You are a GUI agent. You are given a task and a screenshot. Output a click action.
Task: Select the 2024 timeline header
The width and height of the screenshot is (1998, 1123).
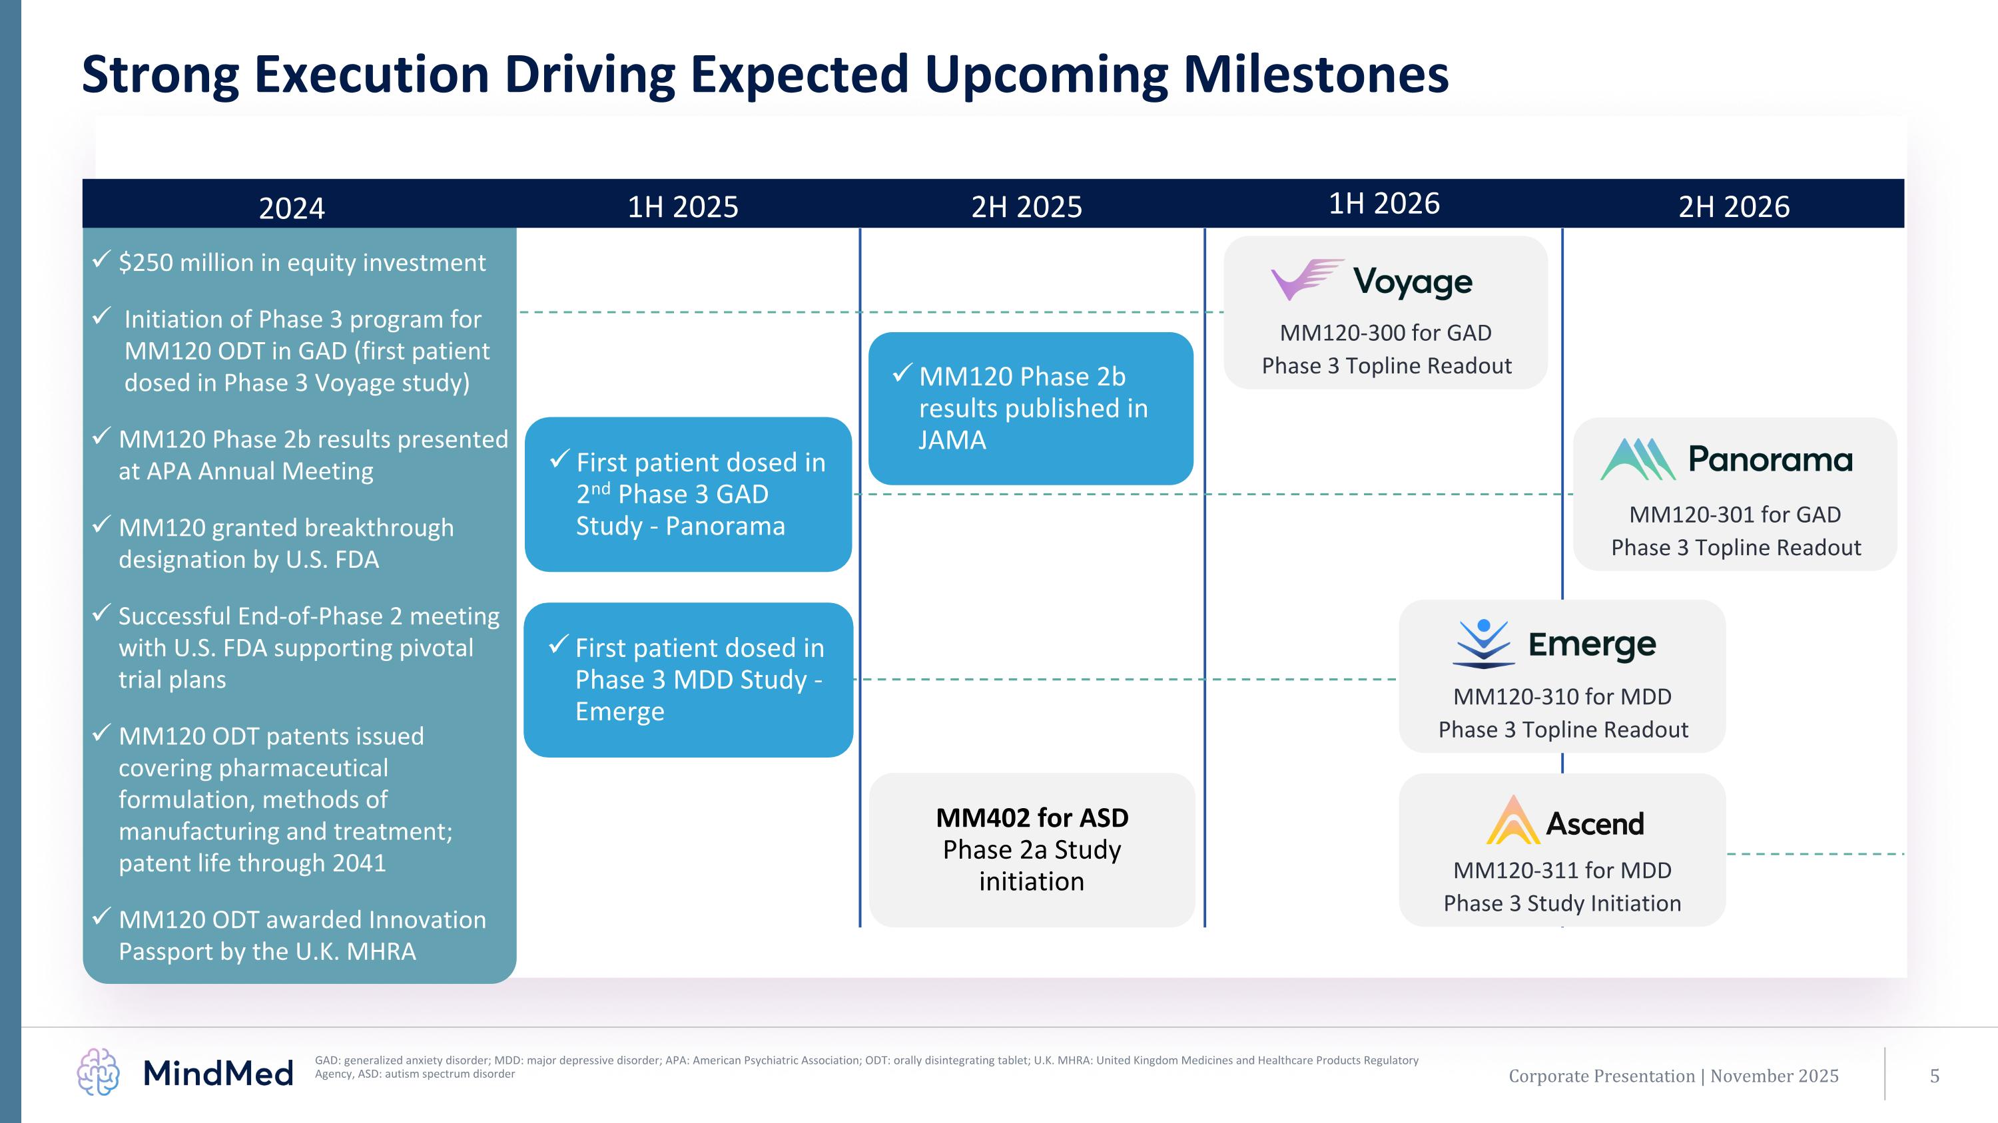pyautogui.click(x=292, y=208)
